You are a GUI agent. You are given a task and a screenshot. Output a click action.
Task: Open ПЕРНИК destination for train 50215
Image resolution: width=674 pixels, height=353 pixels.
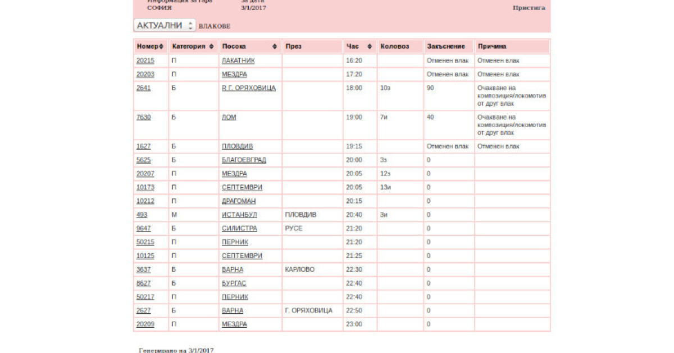(x=235, y=242)
